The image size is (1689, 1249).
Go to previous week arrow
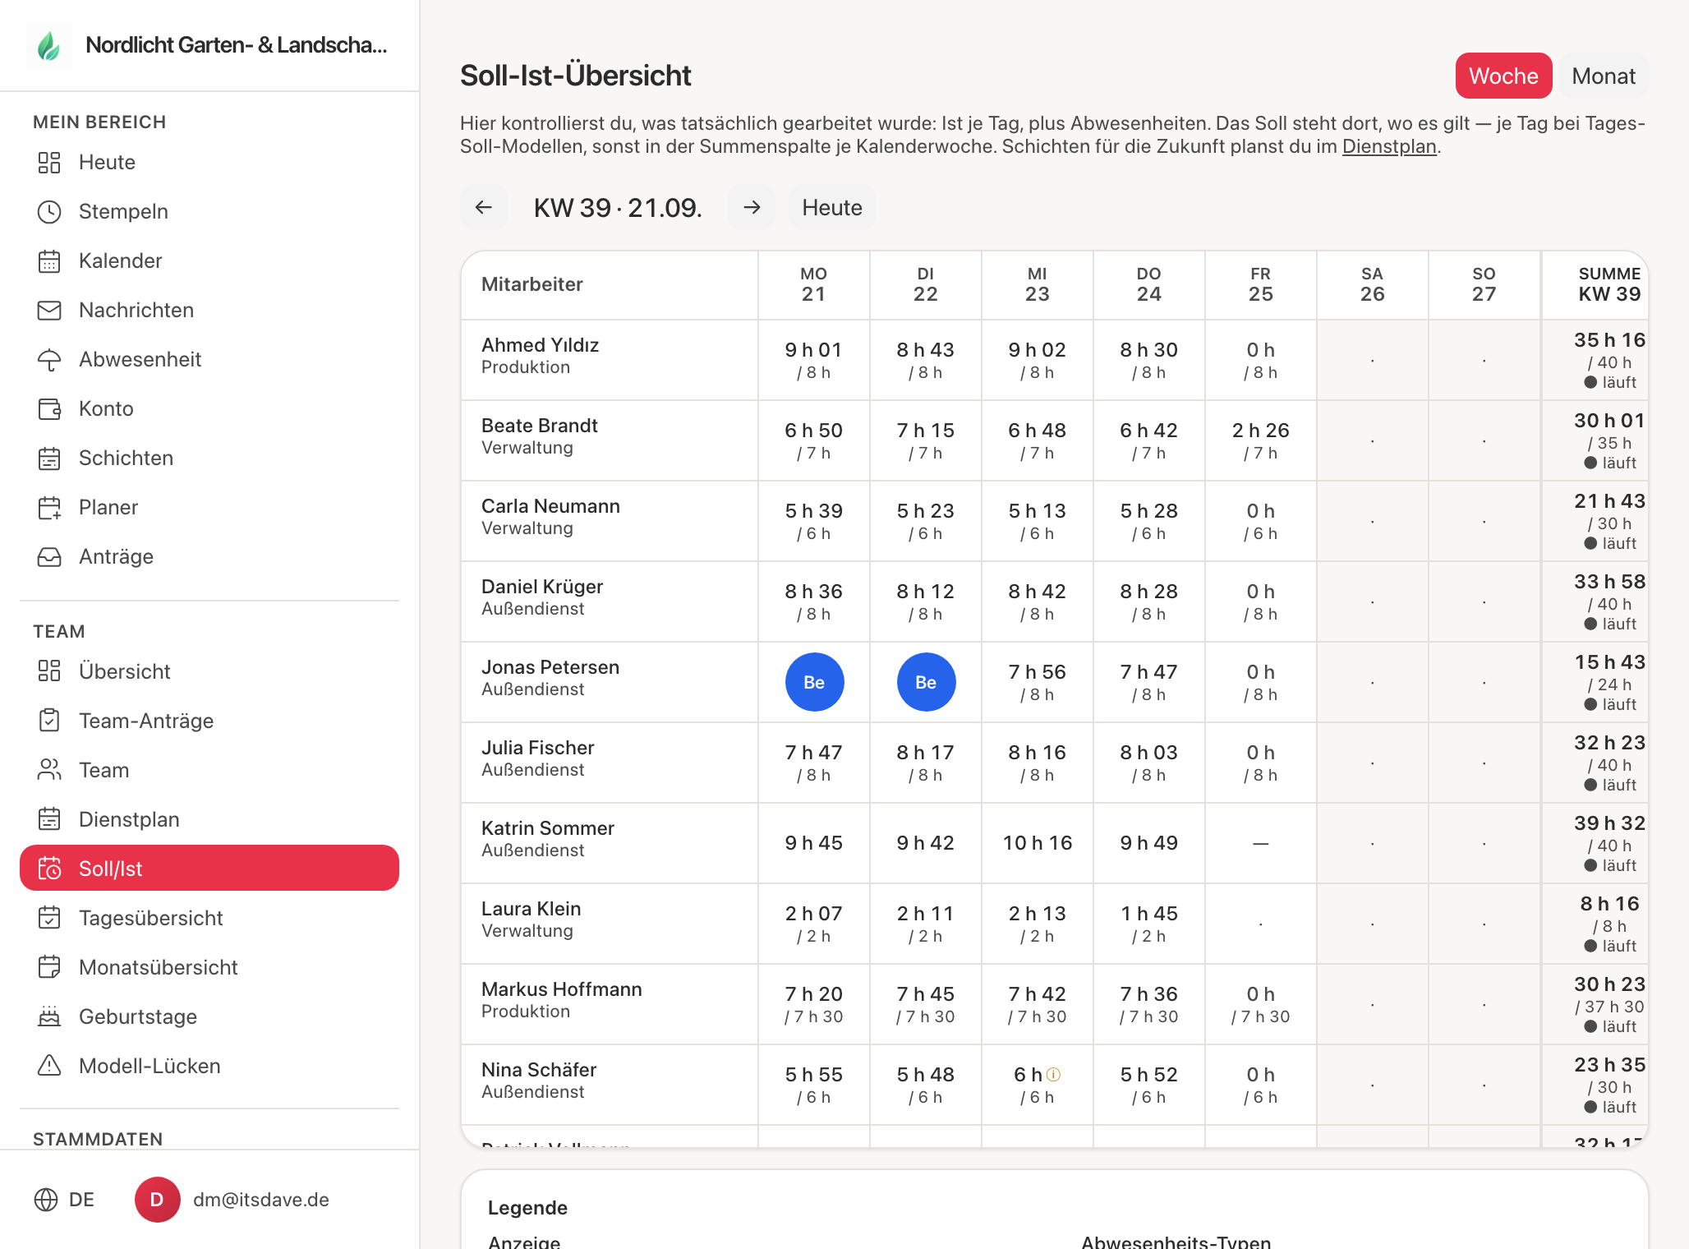[x=484, y=207]
